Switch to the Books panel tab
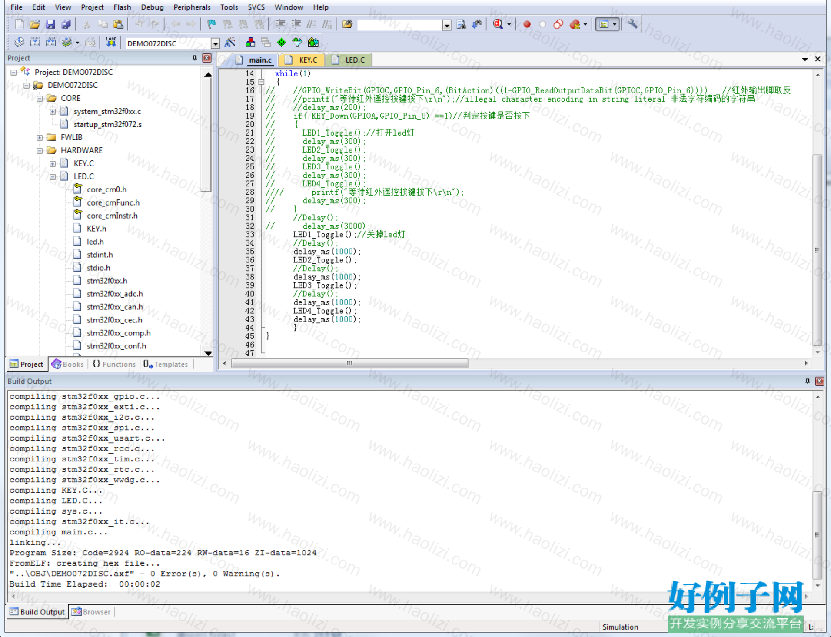 [68, 364]
